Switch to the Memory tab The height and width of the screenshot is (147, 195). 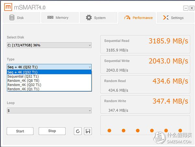tap(60, 18)
